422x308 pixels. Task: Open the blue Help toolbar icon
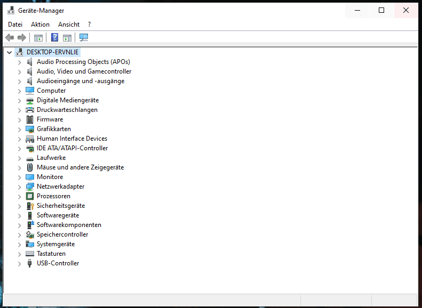(54, 37)
